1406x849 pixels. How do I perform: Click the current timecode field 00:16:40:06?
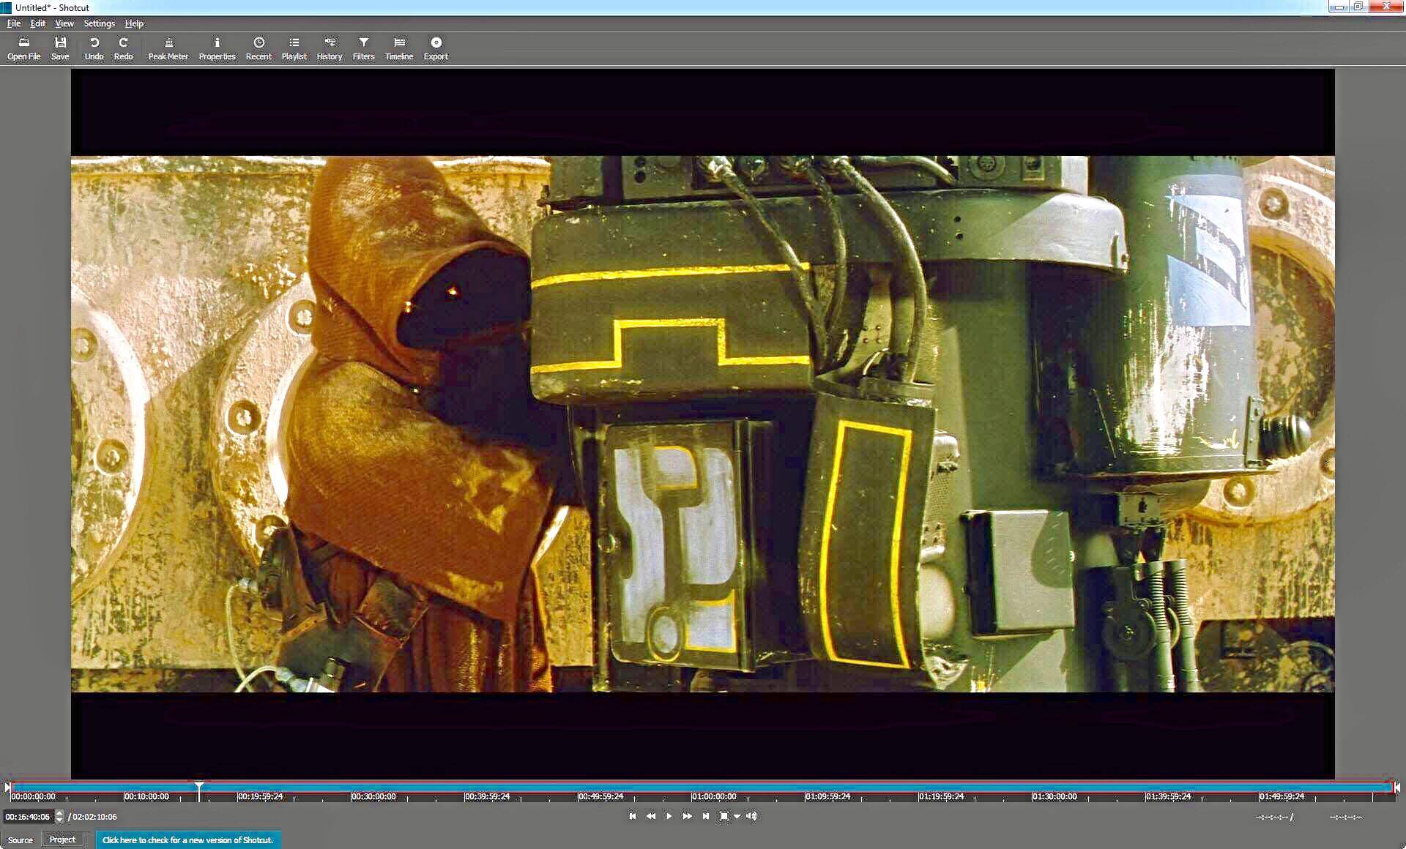[28, 817]
